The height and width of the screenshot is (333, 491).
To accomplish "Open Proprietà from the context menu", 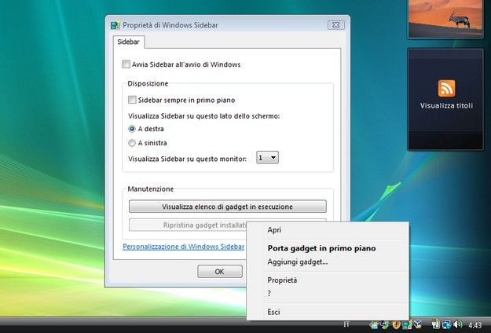I will [282, 280].
